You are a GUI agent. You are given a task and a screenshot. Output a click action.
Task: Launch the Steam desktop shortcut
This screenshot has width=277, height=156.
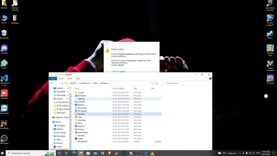270,34
